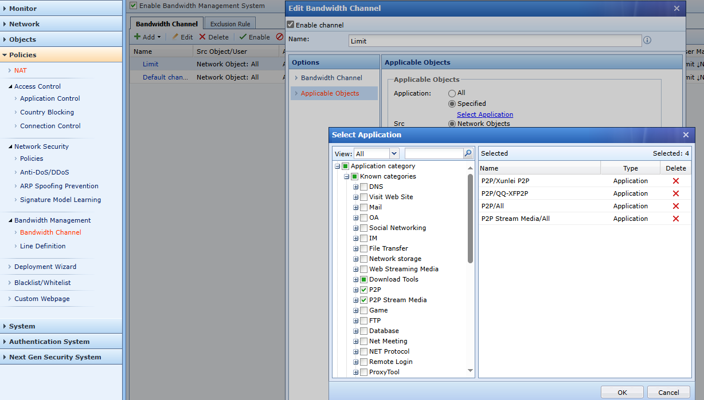Click the application search input field
Viewport: 704px width, 400px height.
pyautogui.click(x=433, y=153)
